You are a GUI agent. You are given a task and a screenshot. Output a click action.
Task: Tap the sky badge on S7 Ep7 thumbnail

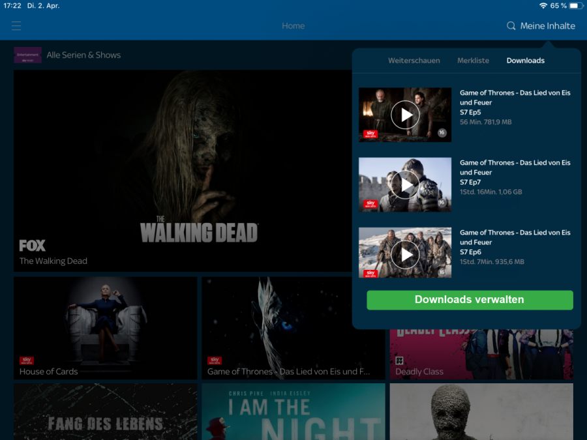(x=370, y=204)
